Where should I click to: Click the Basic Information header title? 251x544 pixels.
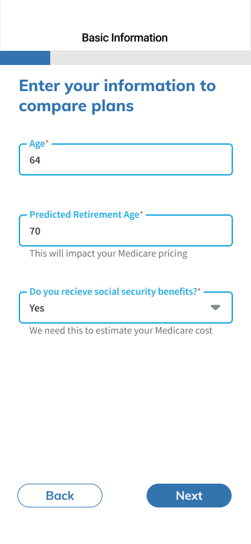click(x=124, y=38)
